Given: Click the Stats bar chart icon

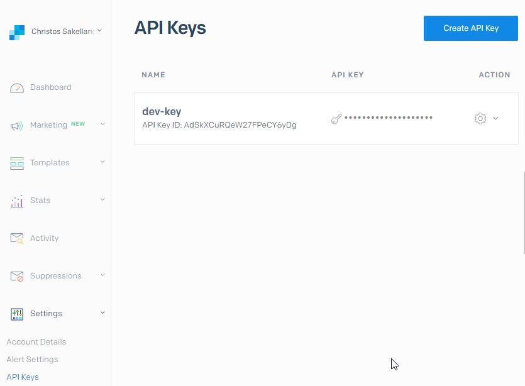Looking at the screenshot, I should (17, 201).
